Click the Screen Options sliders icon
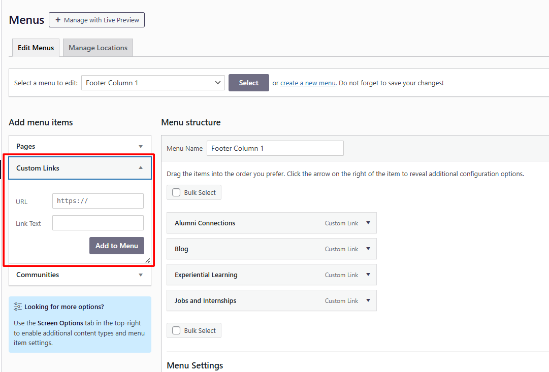 18,307
